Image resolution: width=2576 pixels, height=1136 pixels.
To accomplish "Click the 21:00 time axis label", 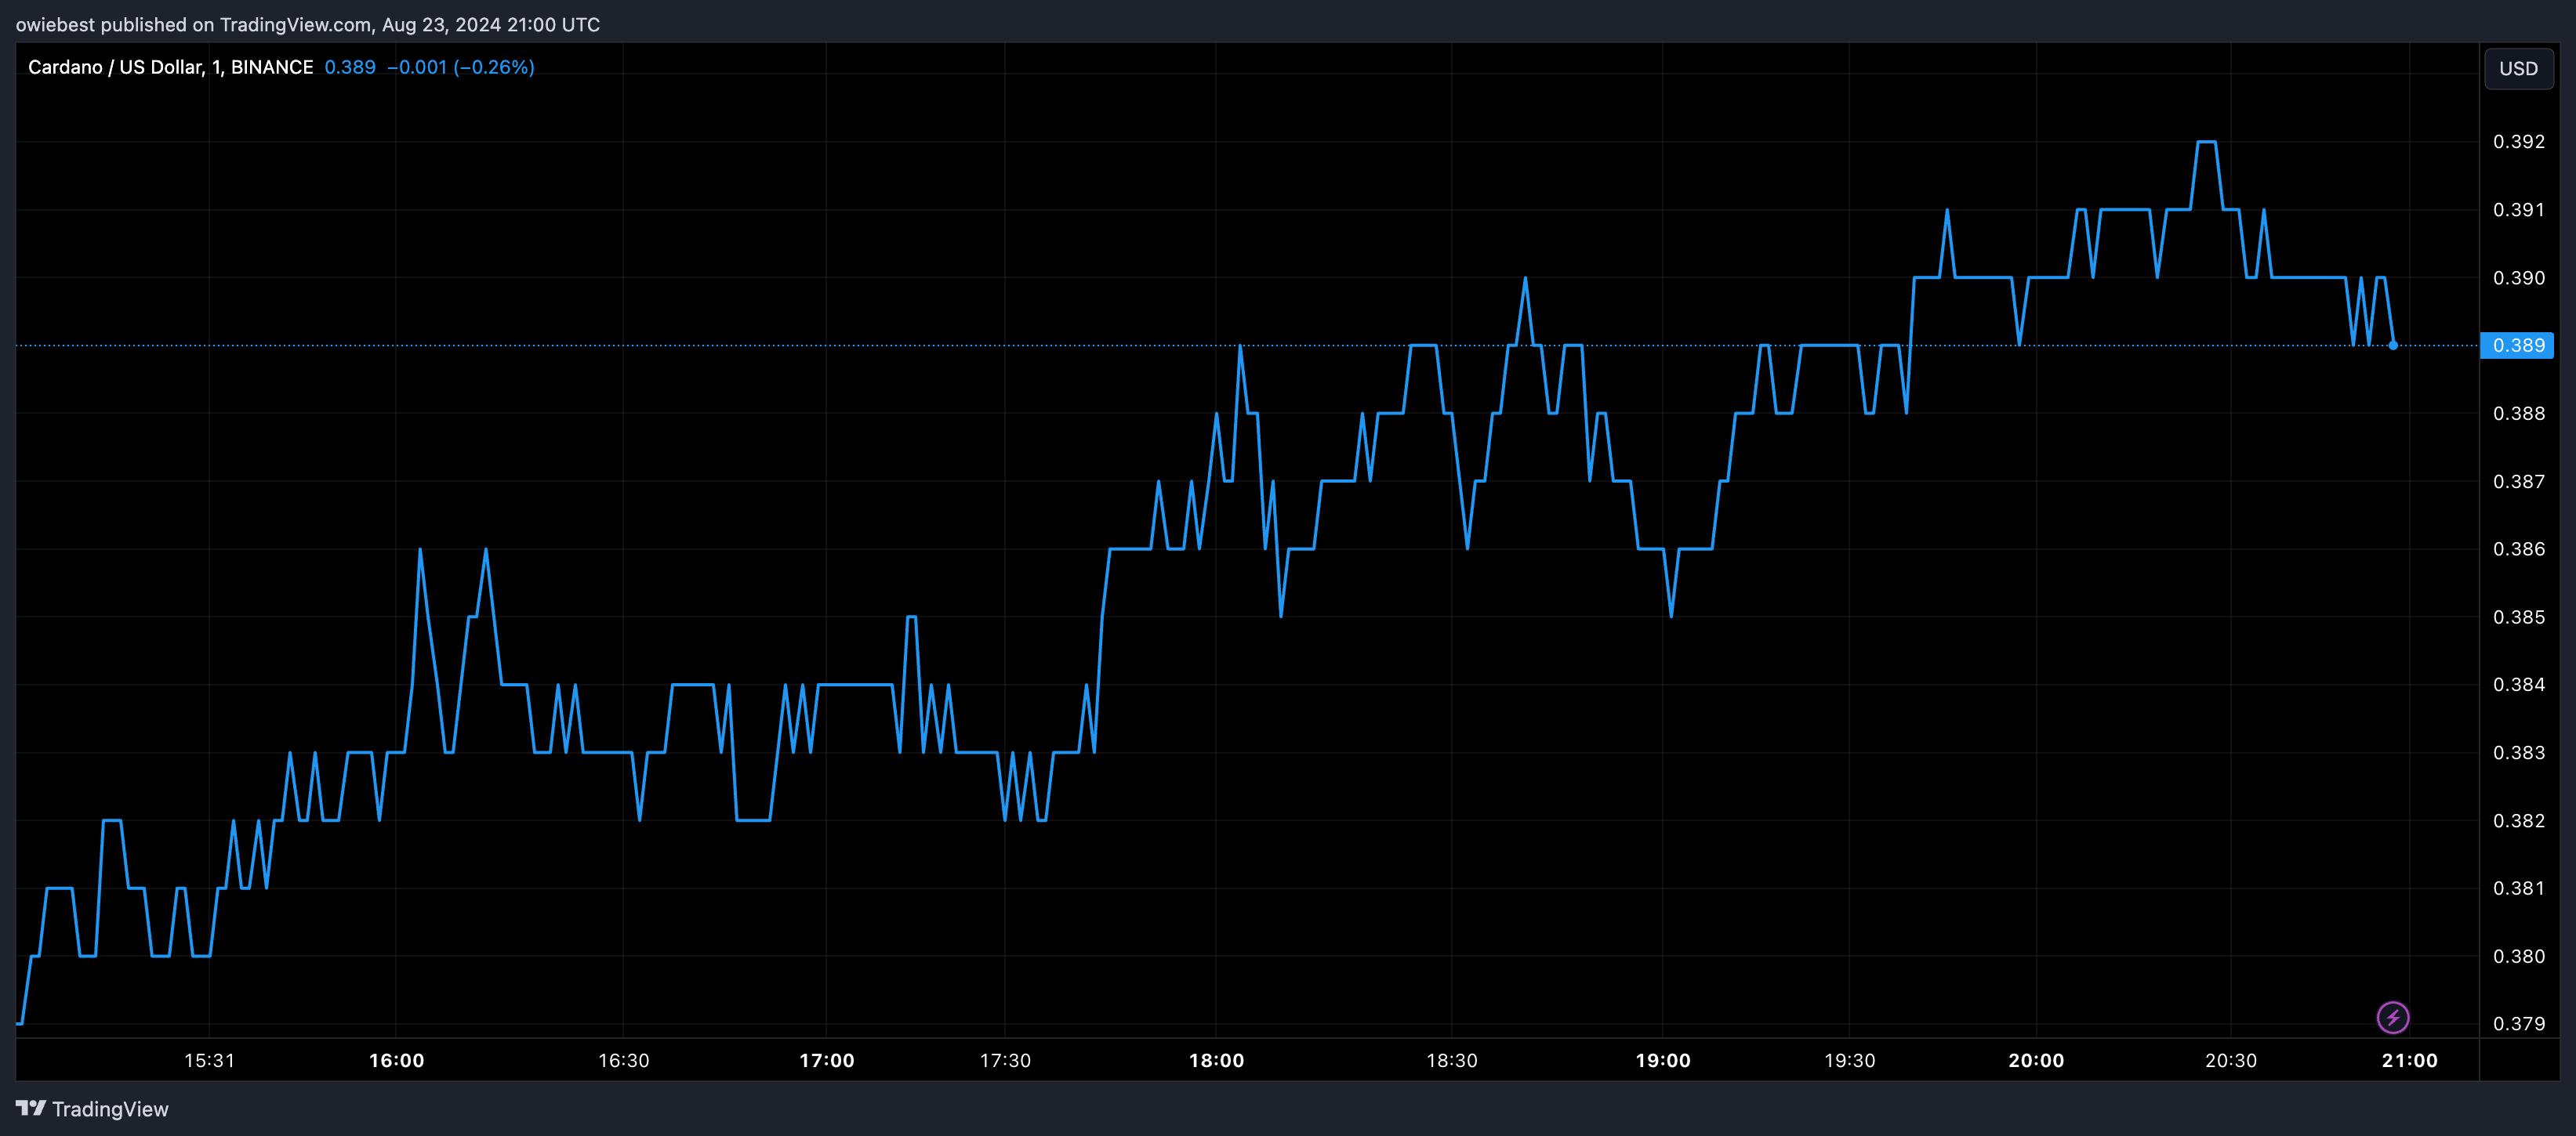I will click(x=2409, y=1060).
